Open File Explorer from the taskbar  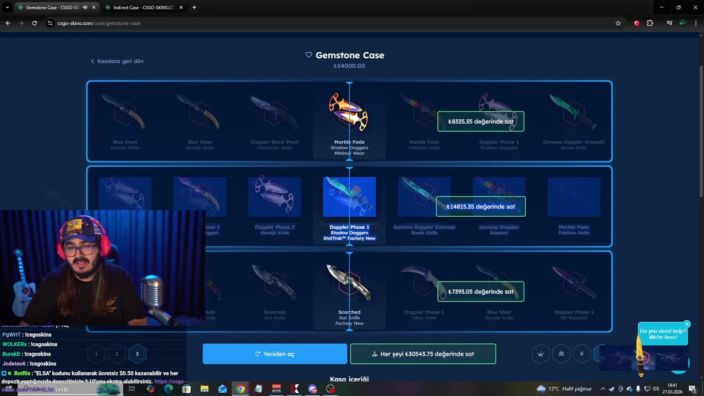pyautogui.click(x=205, y=389)
